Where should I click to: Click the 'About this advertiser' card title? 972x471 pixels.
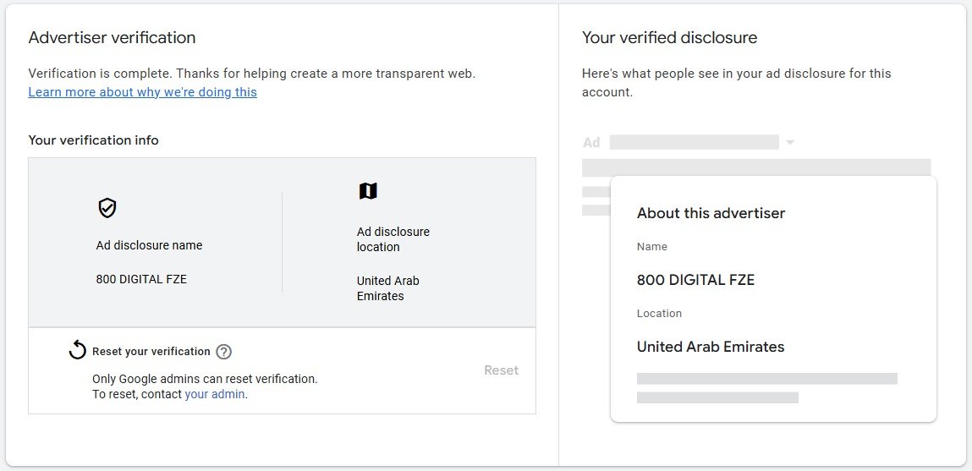[711, 213]
